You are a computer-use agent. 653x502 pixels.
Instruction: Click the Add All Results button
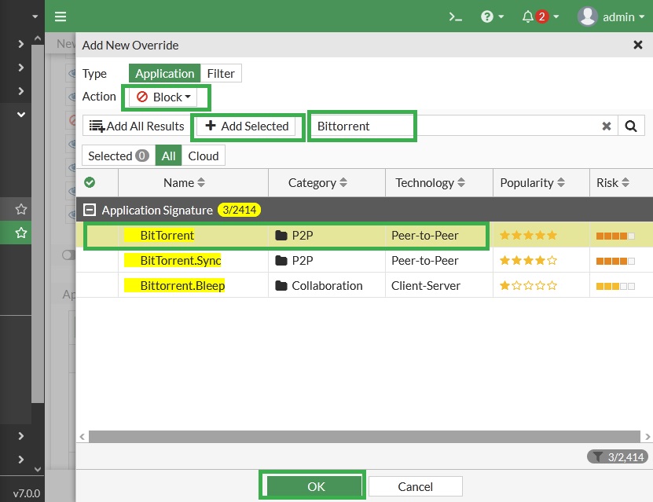click(137, 126)
